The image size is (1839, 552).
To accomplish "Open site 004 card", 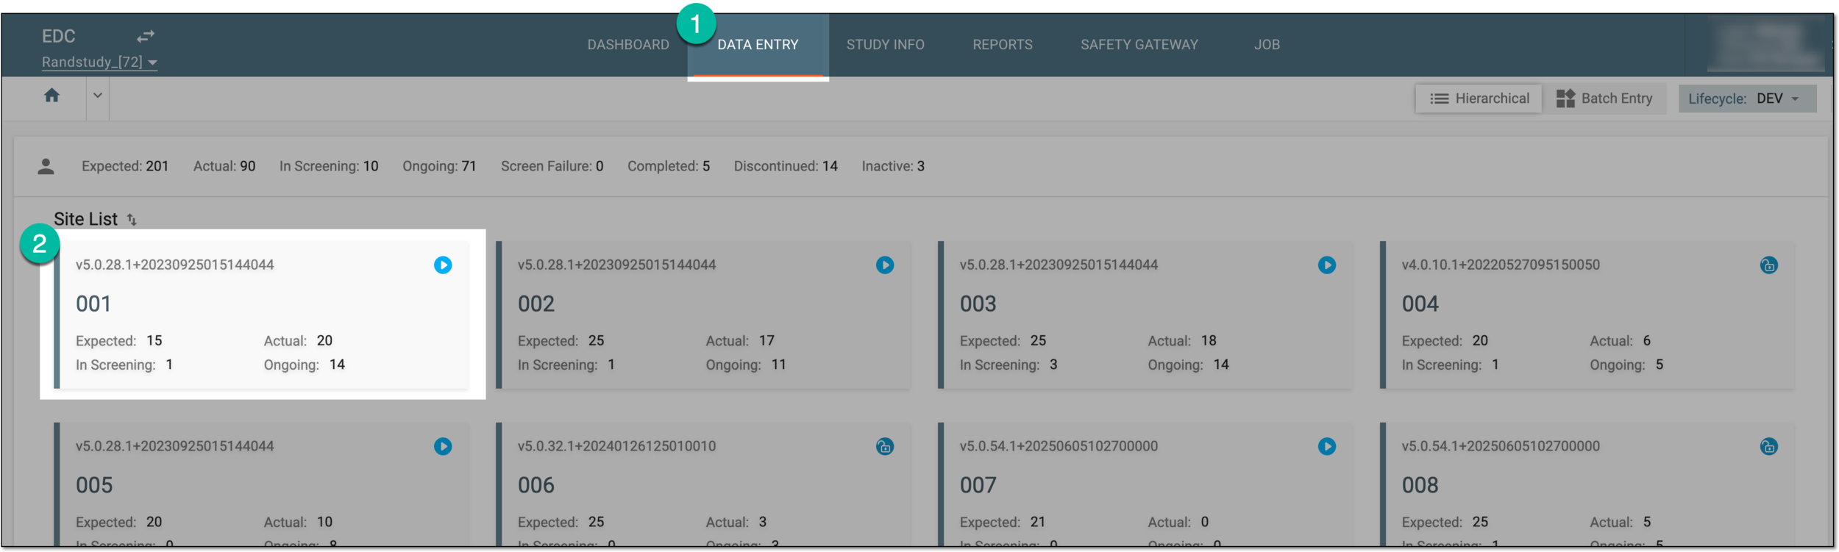I will pyautogui.click(x=1587, y=315).
